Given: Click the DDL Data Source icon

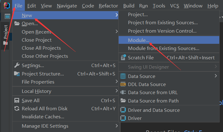Looking at the screenshot, I should pyautogui.click(x=123, y=84).
